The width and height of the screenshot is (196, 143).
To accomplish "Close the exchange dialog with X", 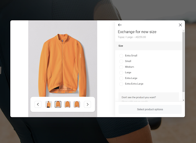I will [180, 25].
